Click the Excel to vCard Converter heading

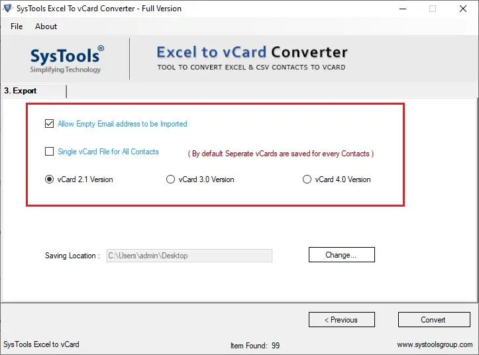coord(252,52)
